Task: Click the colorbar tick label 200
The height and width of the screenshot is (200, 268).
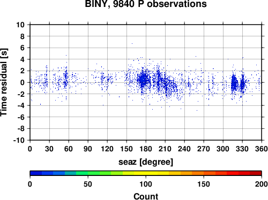Action: coord(262,184)
